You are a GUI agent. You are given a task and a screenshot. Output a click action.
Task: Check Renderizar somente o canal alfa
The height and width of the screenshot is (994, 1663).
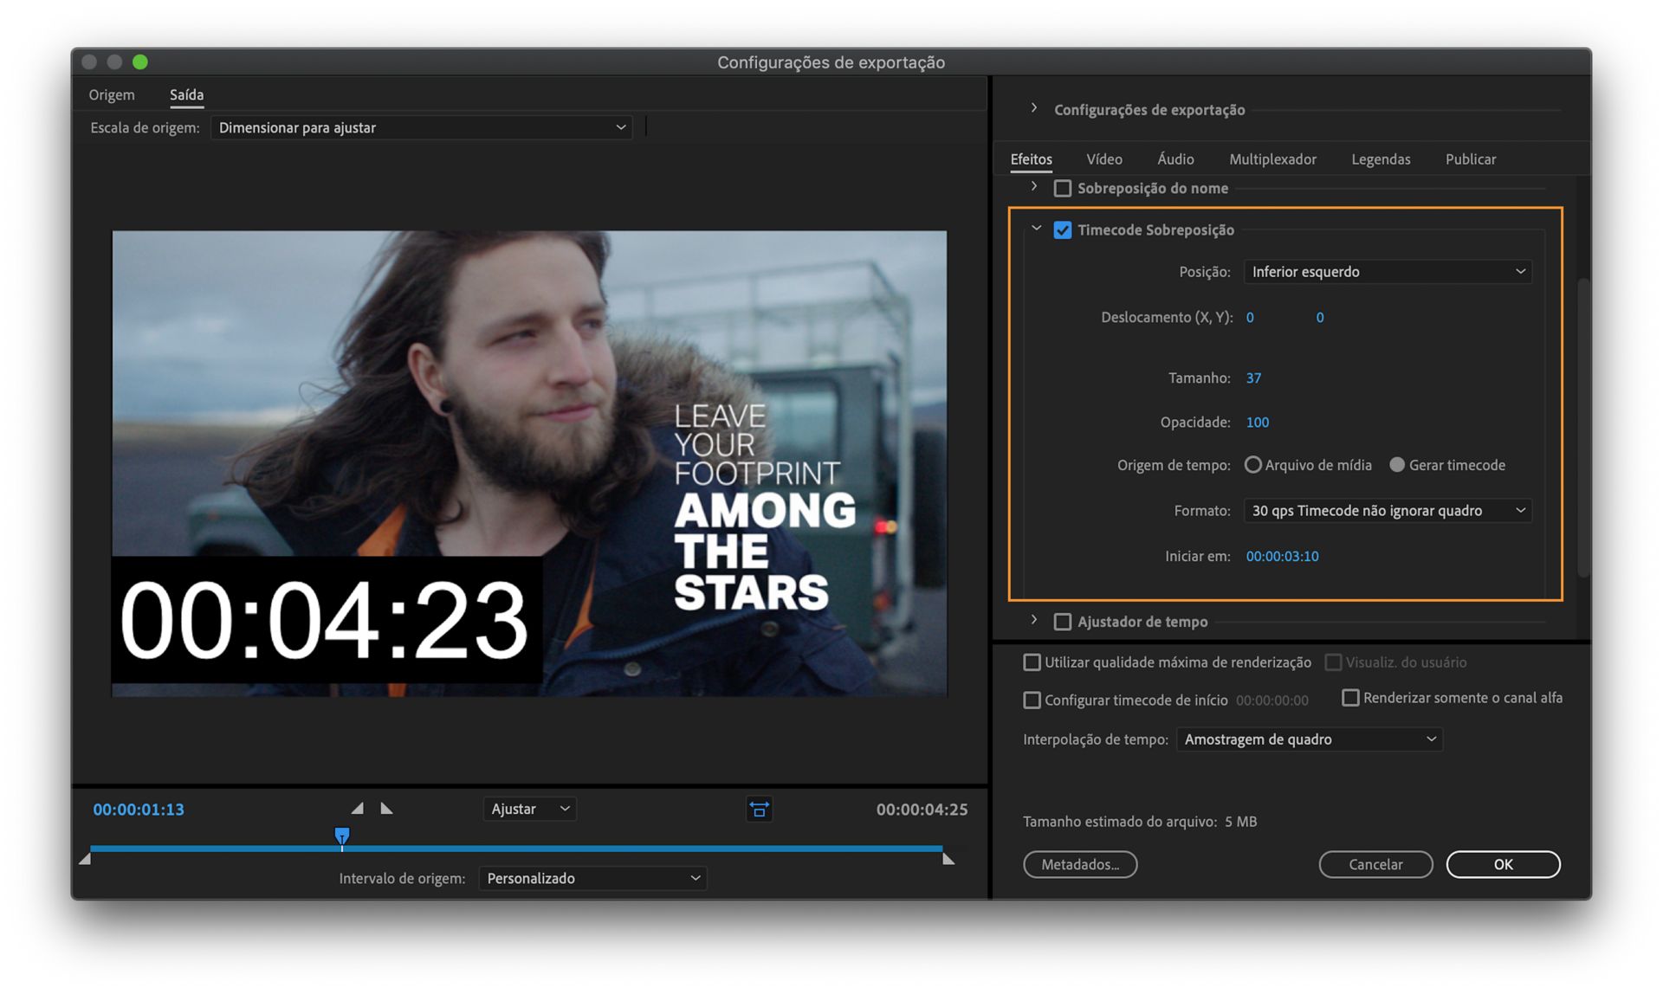[x=1350, y=697]
